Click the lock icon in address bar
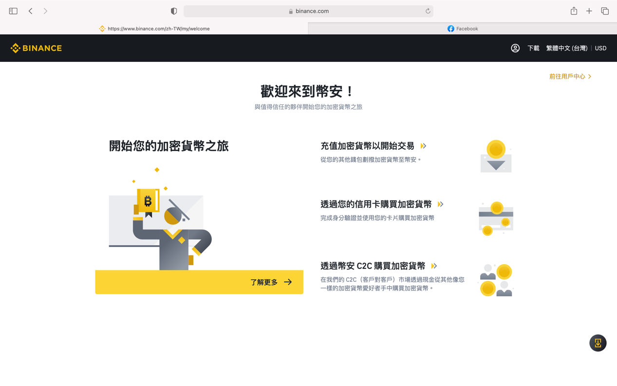Screen dimensions: 617x386 coord(291,11)
